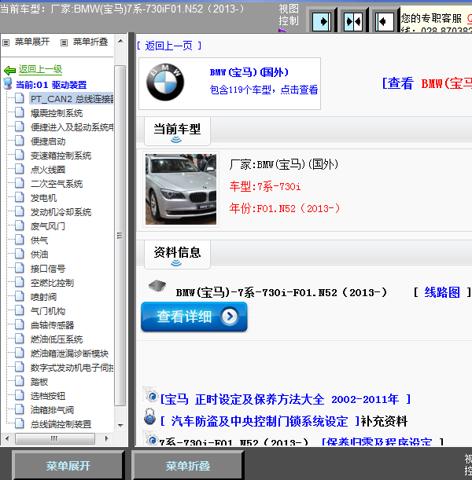Screen dimensions: 472x480
Task: Click the horizontal scrollbar right arrow
Action: click(x=106, y=438)
